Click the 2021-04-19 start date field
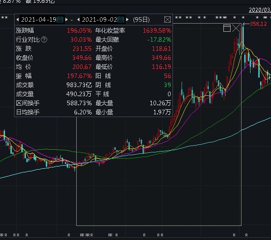Image resolution: width=271 pixels, height=240 pixels. (x=39, y=20)
